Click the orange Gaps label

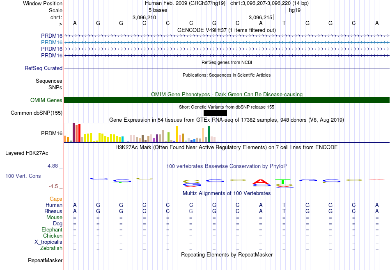[56, 199]
